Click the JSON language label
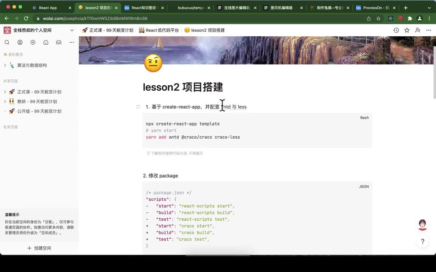Viewport: 436px width, 272px height. [x=364, y=187]
